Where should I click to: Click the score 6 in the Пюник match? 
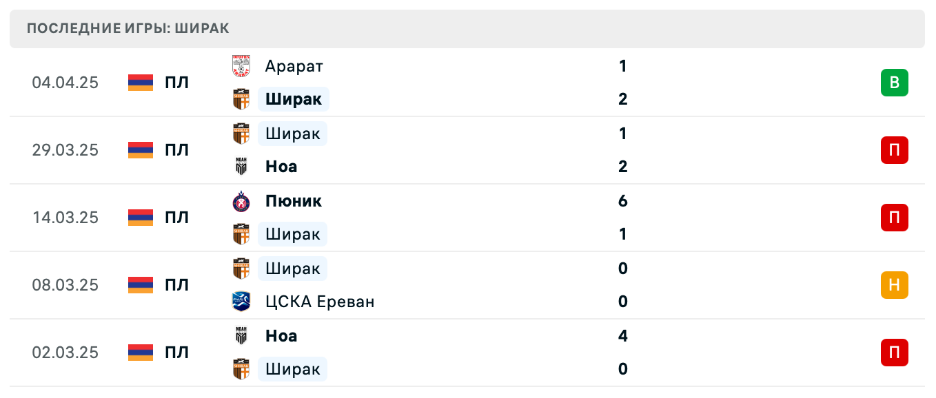(x=622, y=201)
